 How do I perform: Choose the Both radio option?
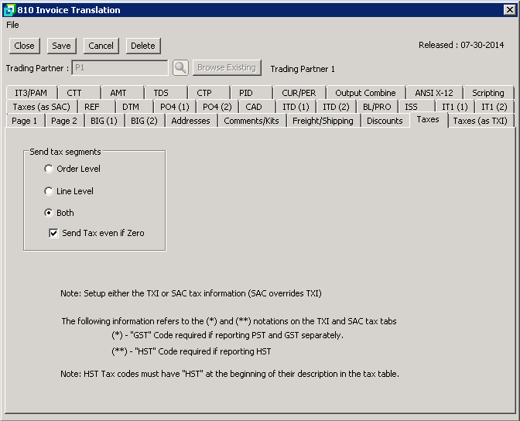tap(50, 213)
